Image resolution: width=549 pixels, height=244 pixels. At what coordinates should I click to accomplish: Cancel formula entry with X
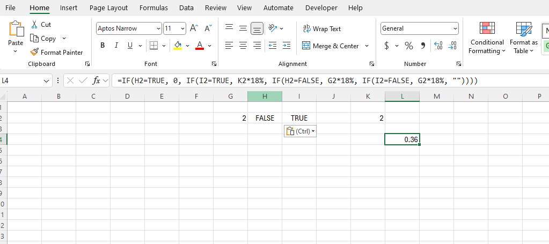(x=70, y=81)
